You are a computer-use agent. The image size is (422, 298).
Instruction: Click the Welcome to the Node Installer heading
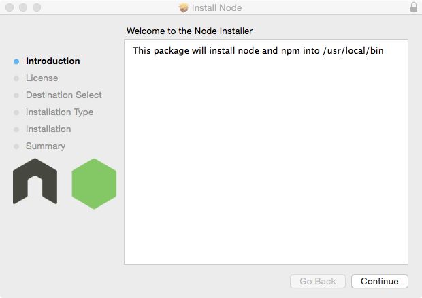click(189, 31)
